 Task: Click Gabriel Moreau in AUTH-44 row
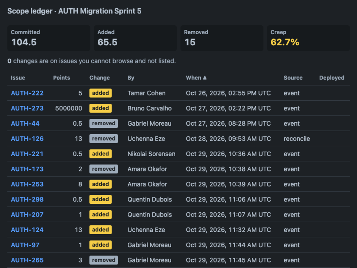[x=149, y=124]
